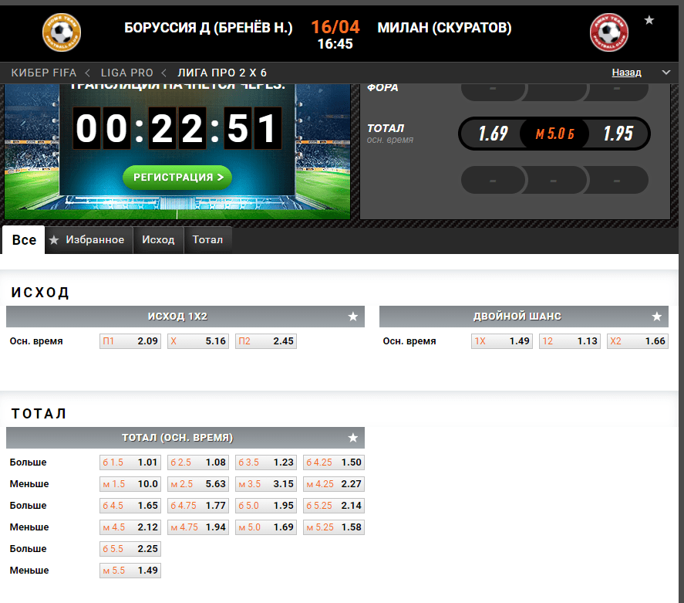Viewport: 684px width, 603px height.
Task: Select П1 odds 2.09
Action: coord(130,341)
